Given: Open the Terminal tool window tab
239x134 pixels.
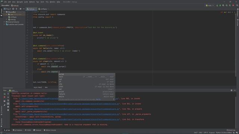Looking at the screenshot, I should coord(37,130).
